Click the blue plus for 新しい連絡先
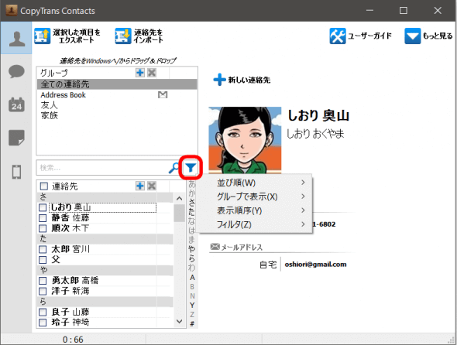457x345 pixels. 219,80
